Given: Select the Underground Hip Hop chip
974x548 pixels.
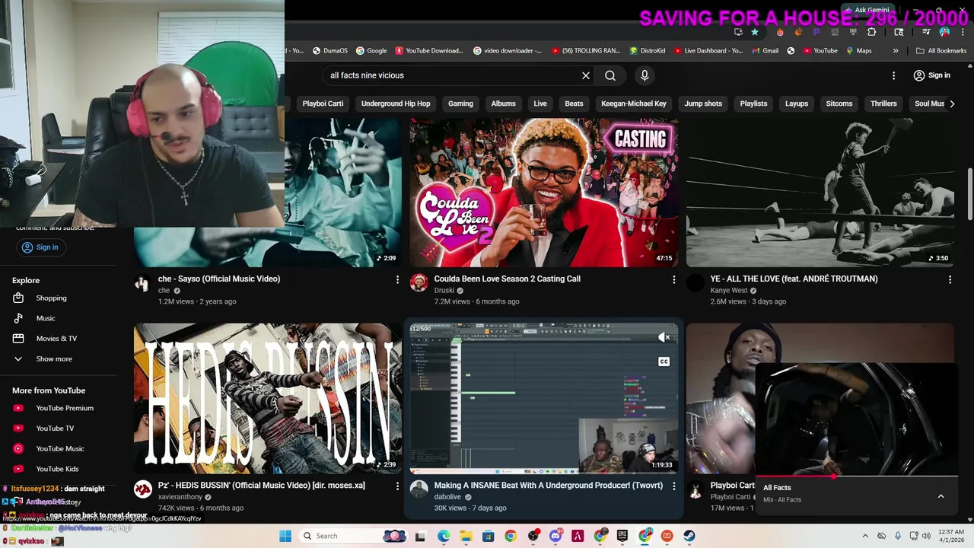Looking at the screenshot, I should 396,104.
